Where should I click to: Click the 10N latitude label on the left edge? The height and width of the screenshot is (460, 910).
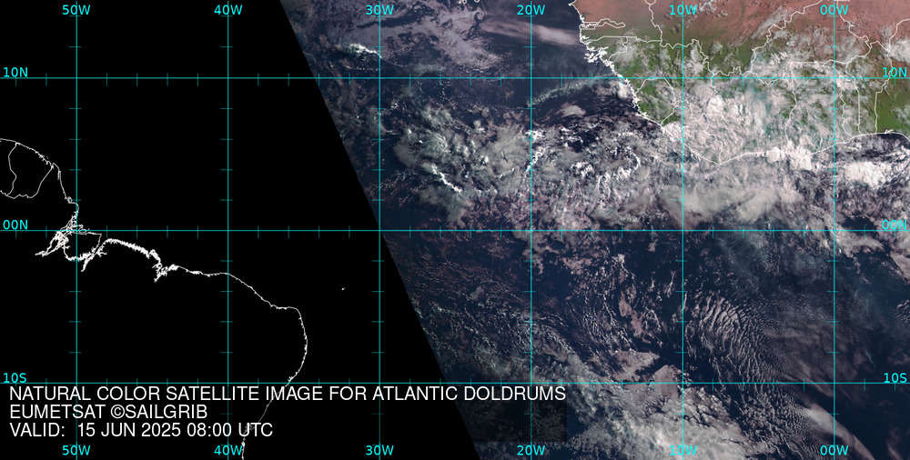tap(15, 72)
